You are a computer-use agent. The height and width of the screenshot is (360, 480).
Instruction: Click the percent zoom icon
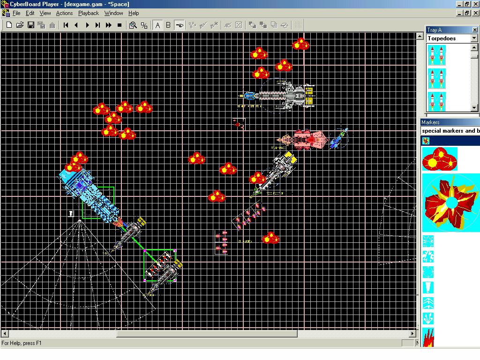point(144,25)
